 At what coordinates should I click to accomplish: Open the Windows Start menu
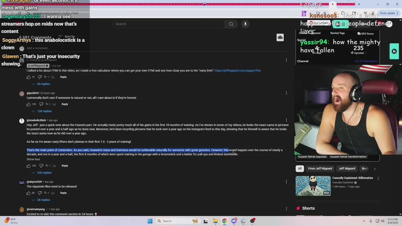pos(150,221)
